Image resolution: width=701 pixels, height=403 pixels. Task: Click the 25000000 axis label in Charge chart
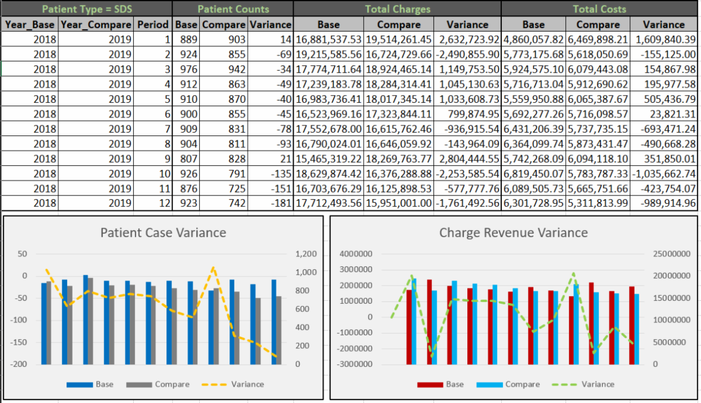670,255
